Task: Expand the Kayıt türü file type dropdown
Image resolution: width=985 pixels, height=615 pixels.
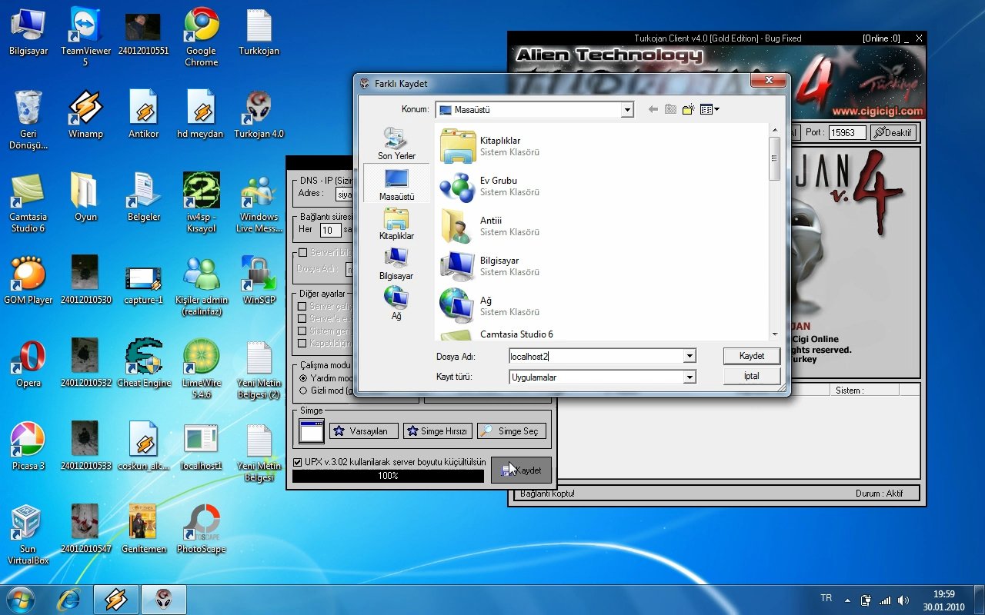Action: (x=689, y=377)
